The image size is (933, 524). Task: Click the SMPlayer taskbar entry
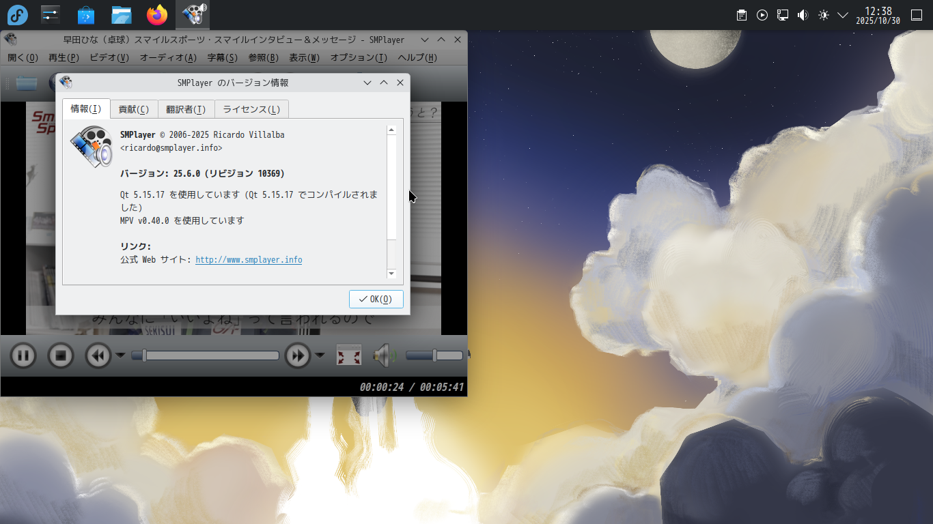(193, 14)
